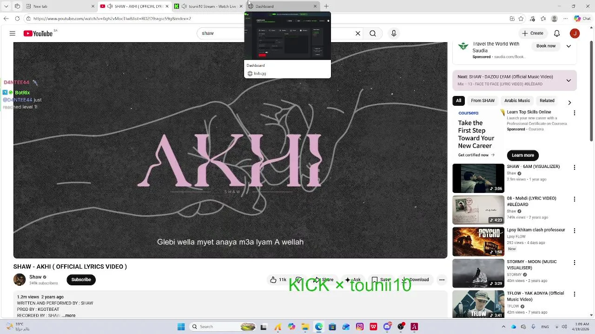The height and width of the screenshot is (334, 595).
Task: Open 08 - Mehdi lyric video thumbnail
Action: 478,210
